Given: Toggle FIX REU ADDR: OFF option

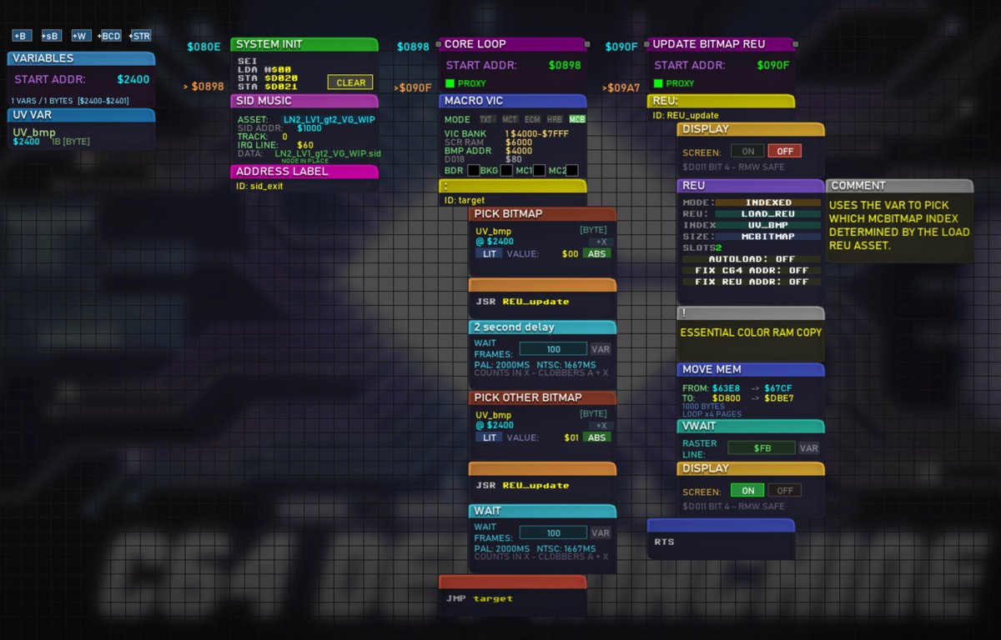Looking at the screenshot, I should (752, 282).
